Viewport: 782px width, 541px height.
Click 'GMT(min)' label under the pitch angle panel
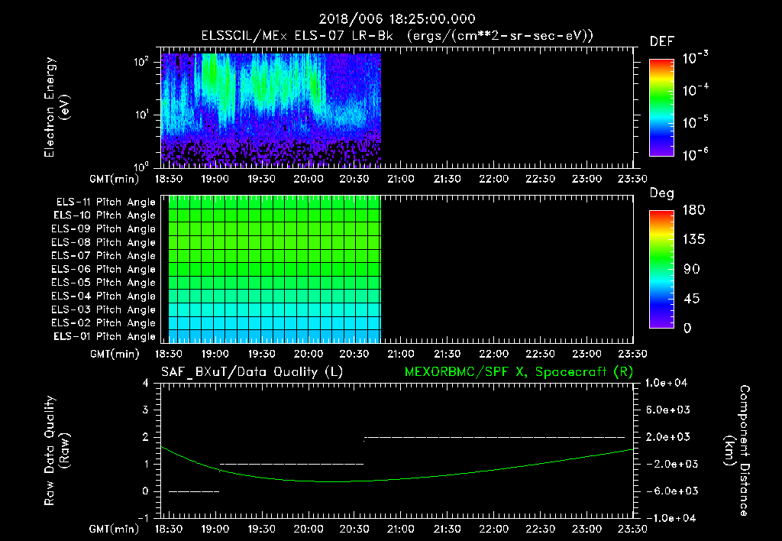click(115, 354)
